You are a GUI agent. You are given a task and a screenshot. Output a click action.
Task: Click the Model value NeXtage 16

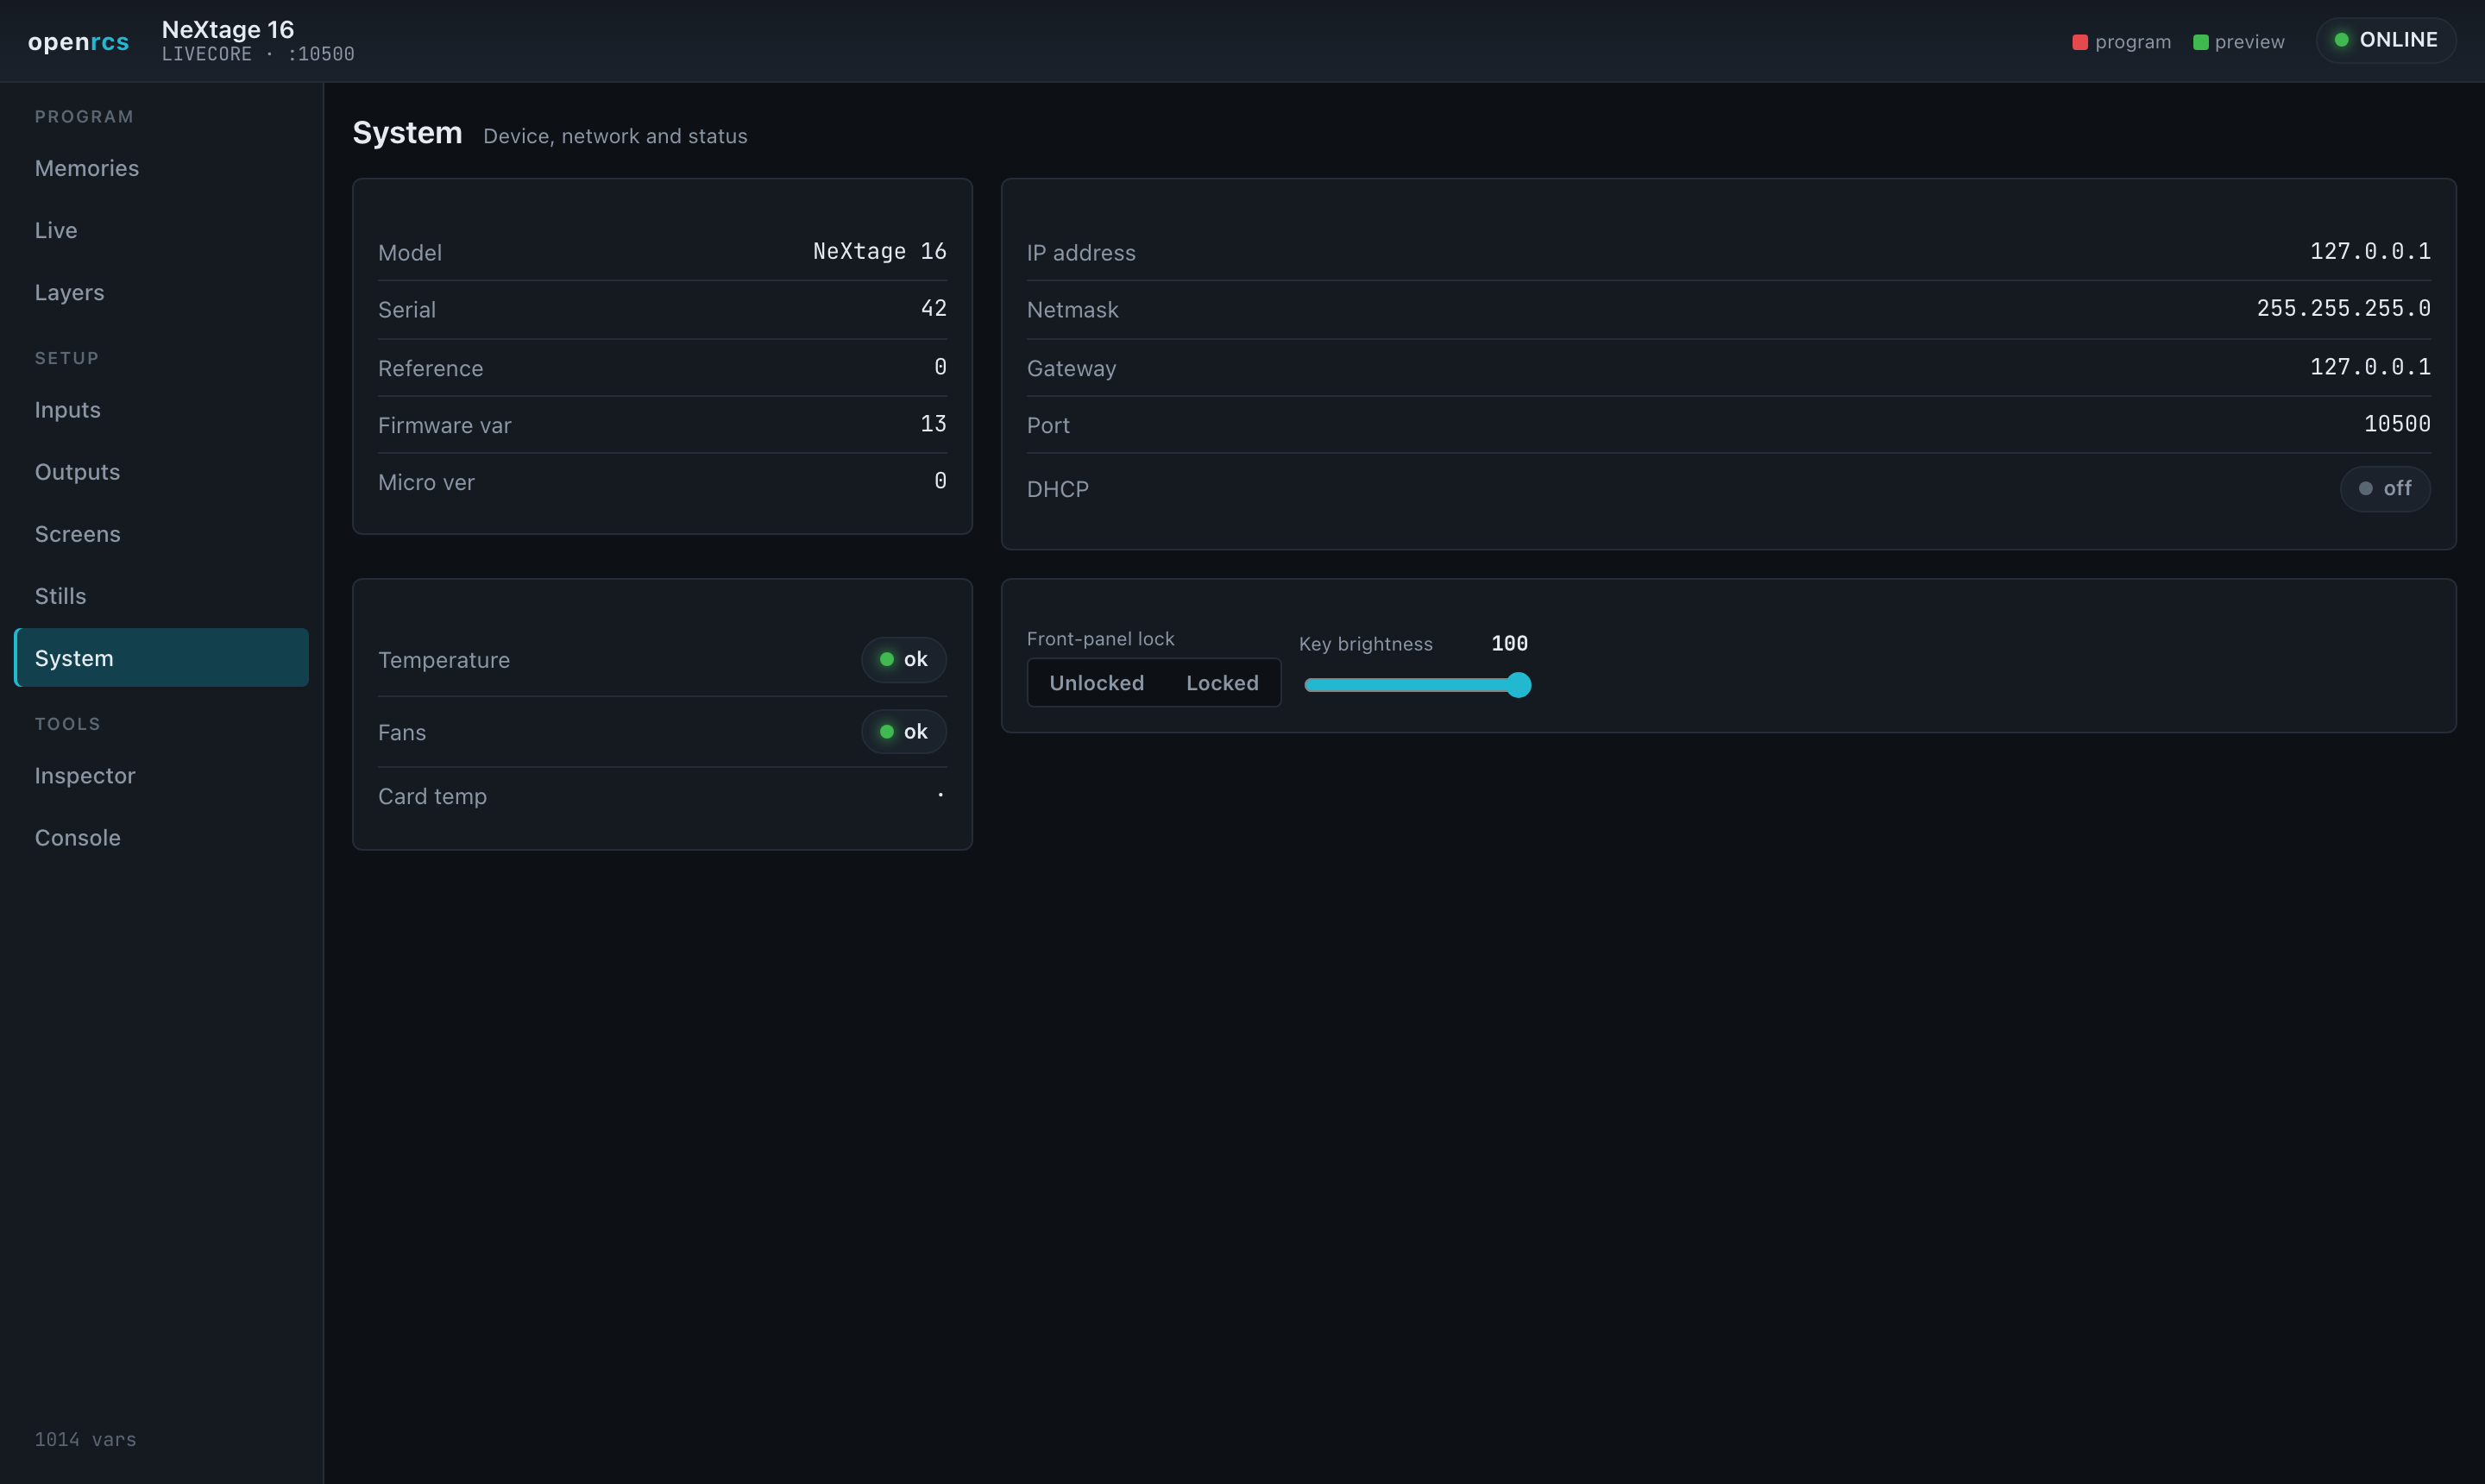pos(879,252)
